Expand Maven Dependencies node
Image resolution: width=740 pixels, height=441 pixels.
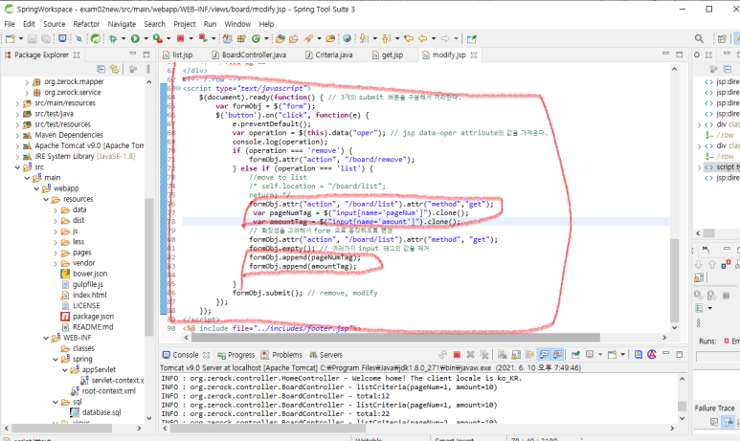tap(17, 136)
